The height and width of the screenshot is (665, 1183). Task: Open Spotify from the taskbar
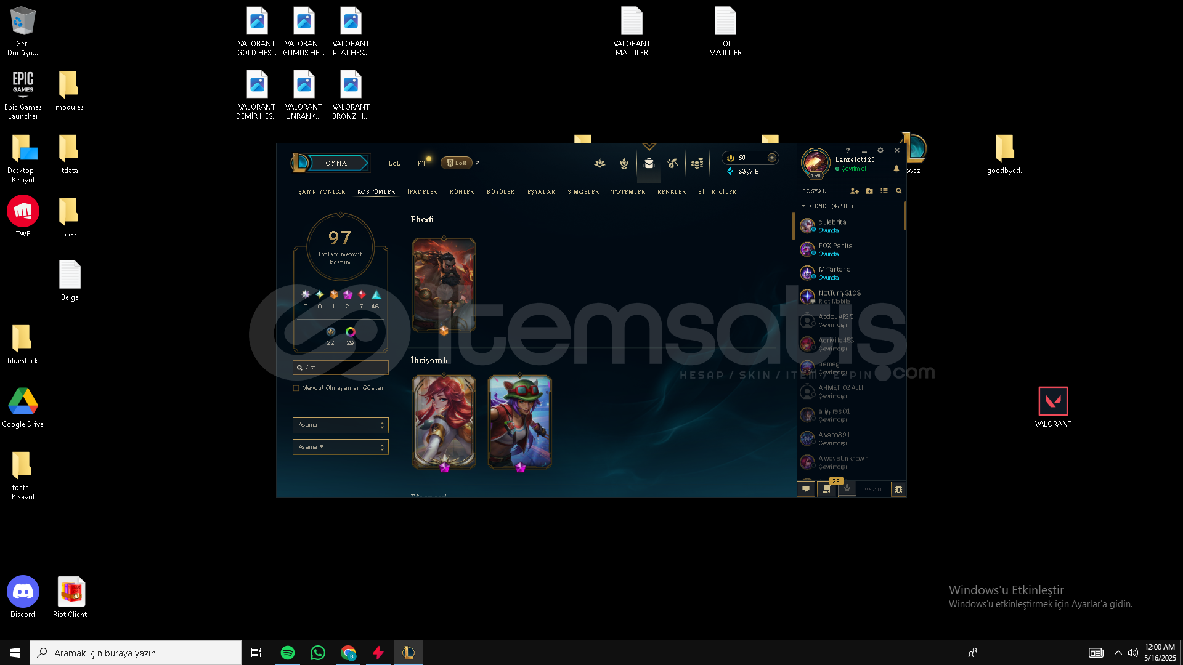288,653
